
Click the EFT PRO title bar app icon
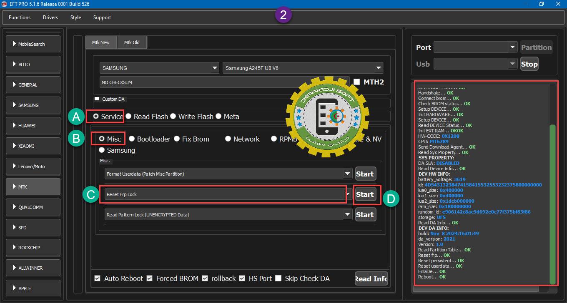(4, 4)
